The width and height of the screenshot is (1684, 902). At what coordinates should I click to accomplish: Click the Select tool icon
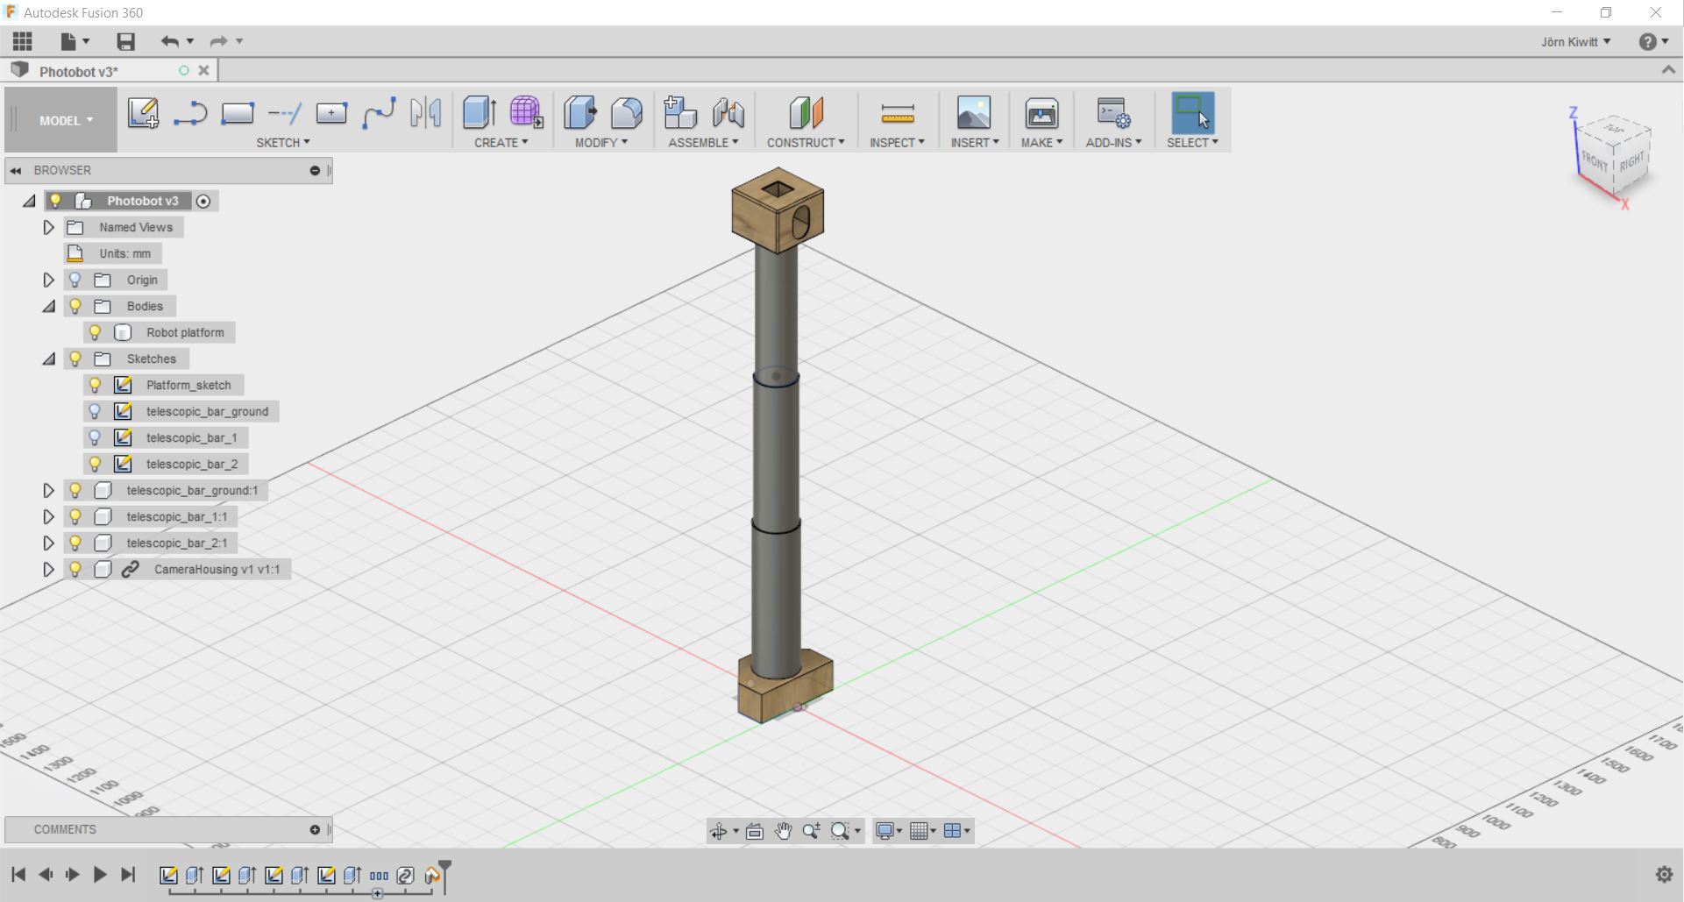click(1192, 113)
